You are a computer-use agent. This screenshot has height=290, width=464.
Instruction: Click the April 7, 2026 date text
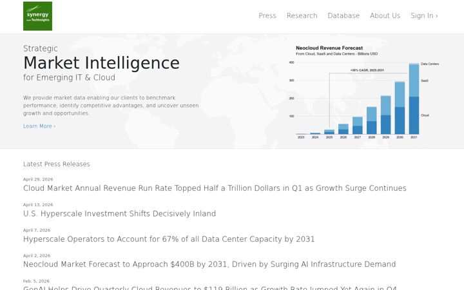(37, 230)
